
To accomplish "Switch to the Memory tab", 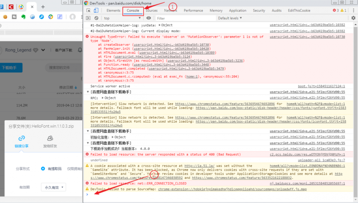I will coord(216,10).
